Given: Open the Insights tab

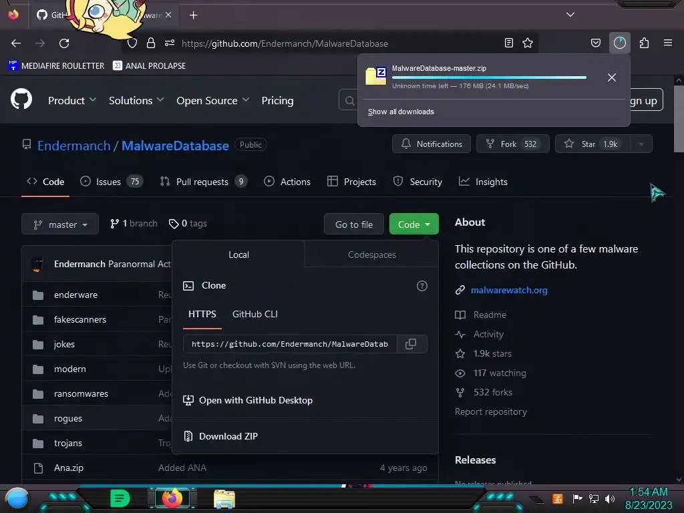Looking at the screenshot, I should click(484, 182).
